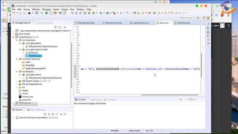
Task: Open console selection dropdown arrow
Action: point(194,100)
